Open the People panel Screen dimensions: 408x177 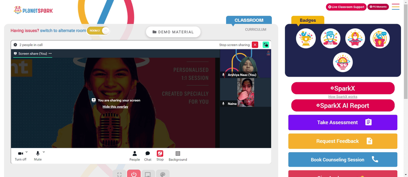pos(135,156)
